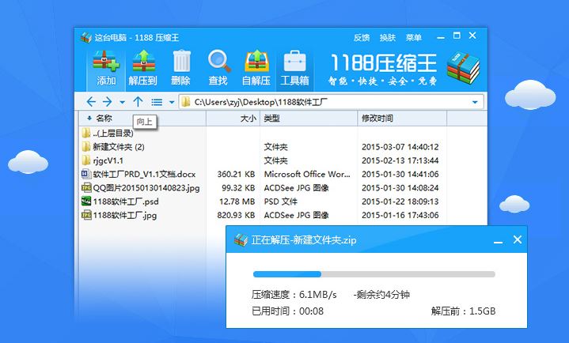The image size is (569, 343).
Task: Open the 查找 (Find) magnifier tool
Action: [218, 68]
